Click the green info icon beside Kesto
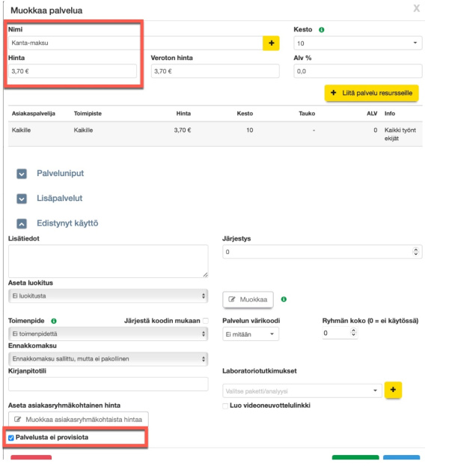The image size is (449, 470). pyautogui.click(x=321, y=30)
